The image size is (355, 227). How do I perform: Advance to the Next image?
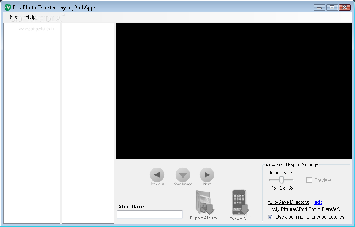pyautogui.click(x=207, y=175)
